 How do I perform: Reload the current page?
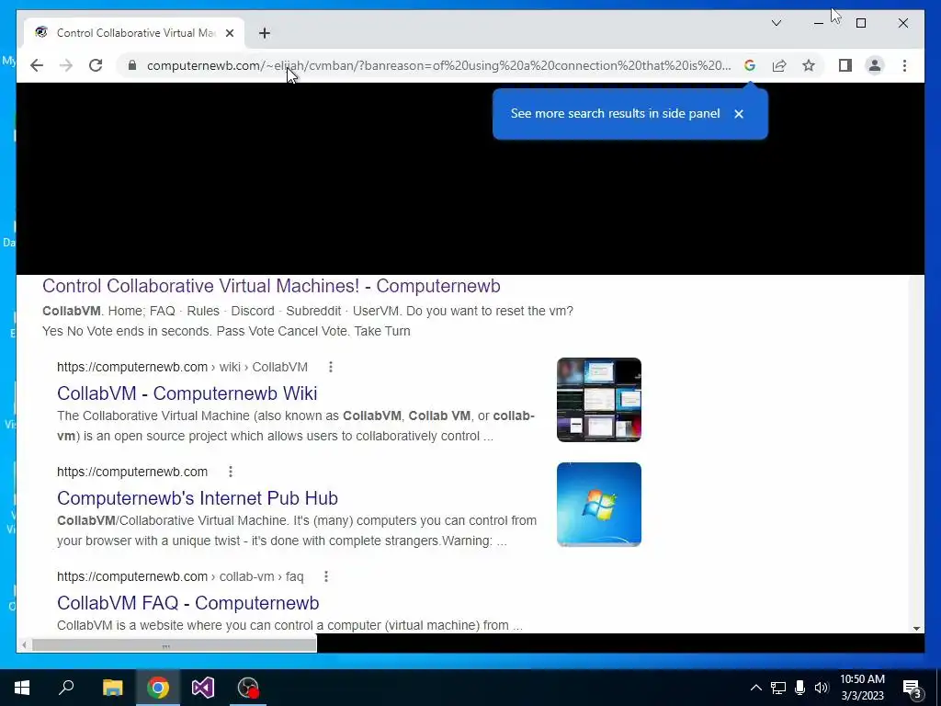click(96, 65)
